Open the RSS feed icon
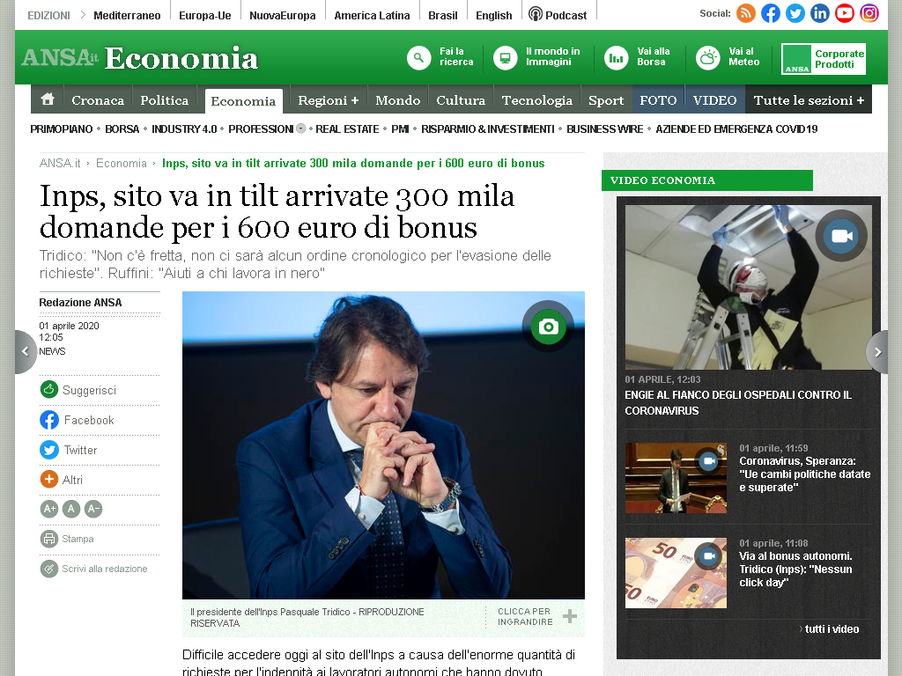 [x=745, y=13]
